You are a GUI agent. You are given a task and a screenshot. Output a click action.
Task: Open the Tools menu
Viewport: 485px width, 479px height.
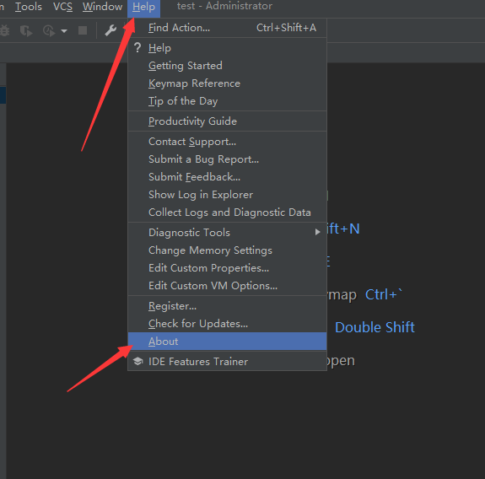pos(29,7)
